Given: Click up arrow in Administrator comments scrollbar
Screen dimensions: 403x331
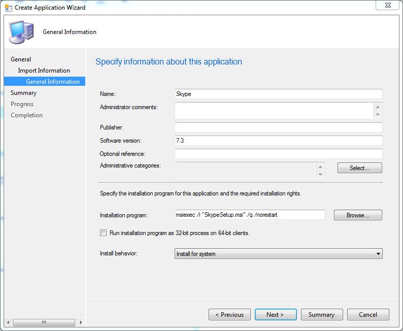Looking at the screenshot, I should tap(378, 107).
